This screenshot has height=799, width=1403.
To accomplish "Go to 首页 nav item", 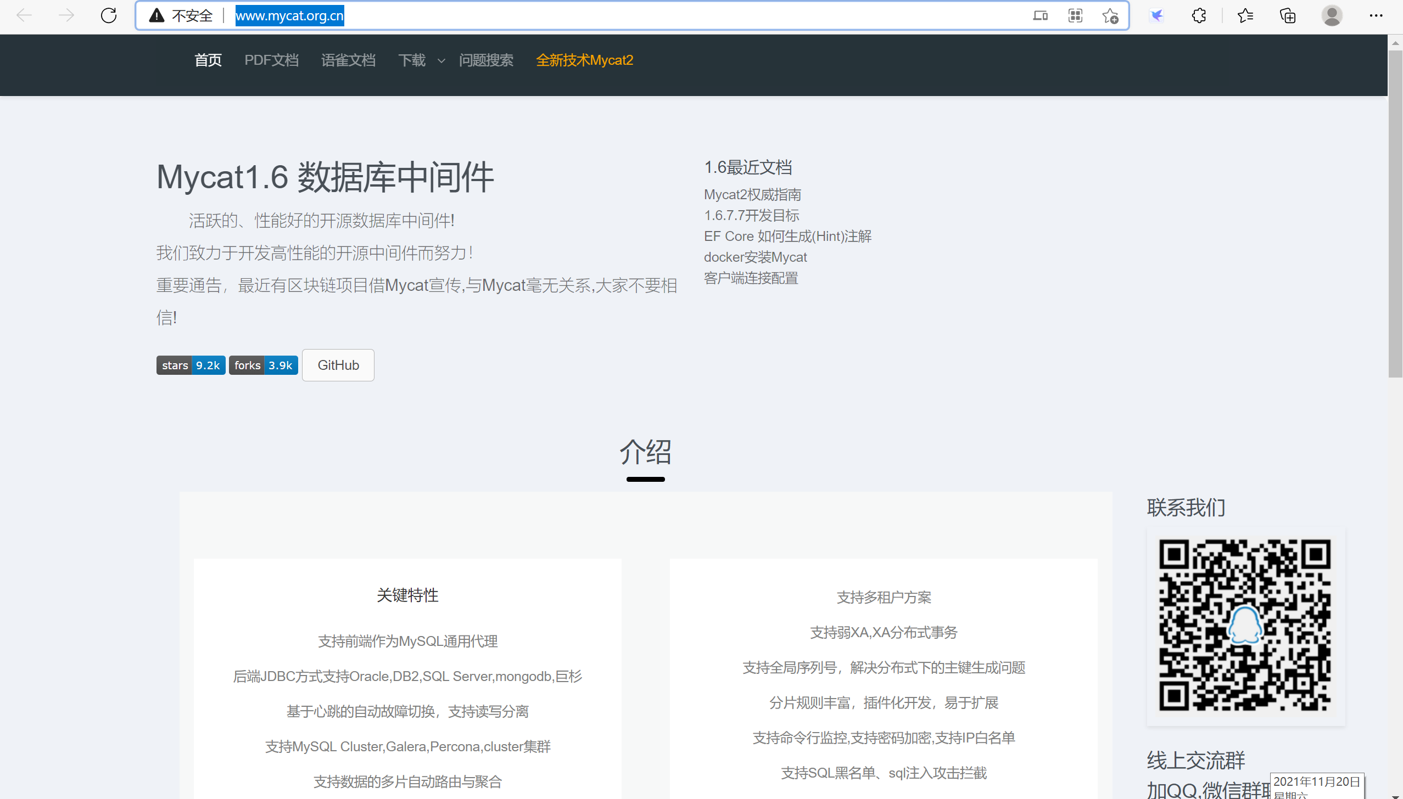I will pyautogui.click(x=208, y=60).
